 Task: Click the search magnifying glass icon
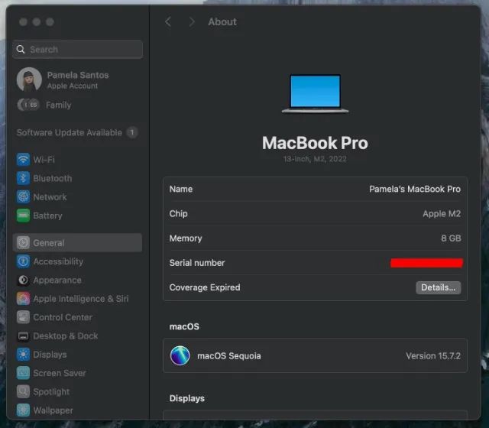click(21, 49)
